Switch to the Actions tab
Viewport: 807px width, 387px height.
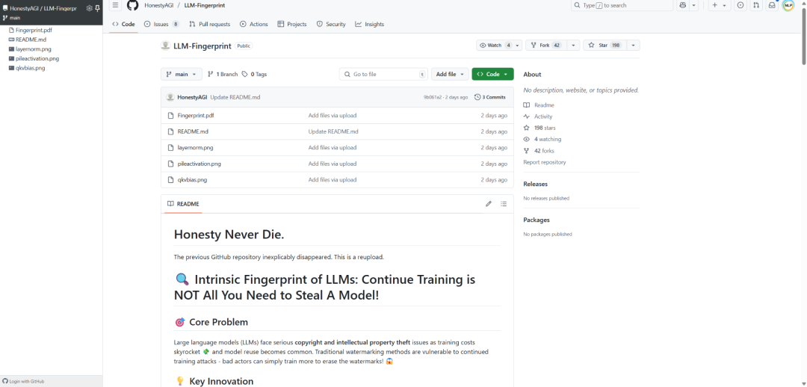254,24
